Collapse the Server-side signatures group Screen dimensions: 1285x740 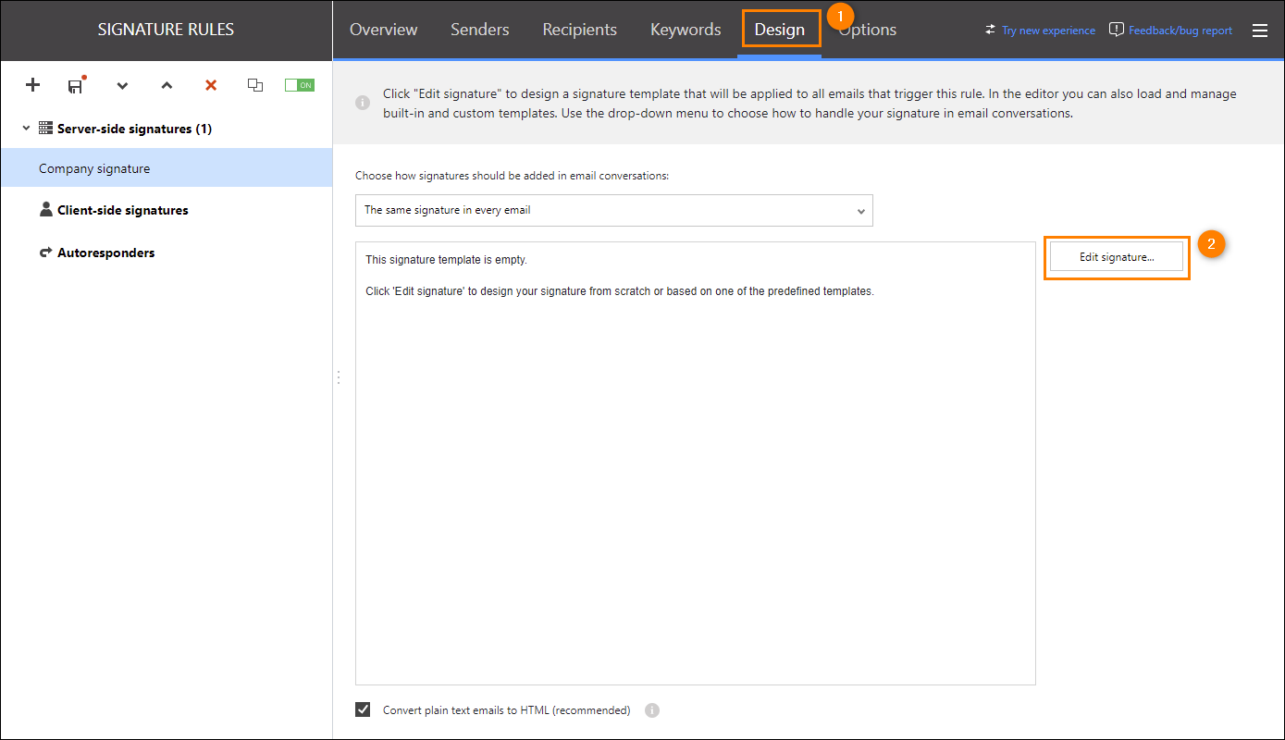tap(25, 128)
